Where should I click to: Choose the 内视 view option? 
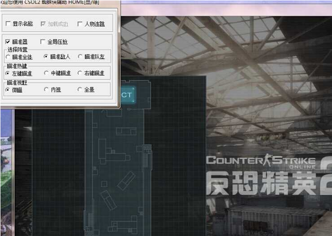point(46,89)
